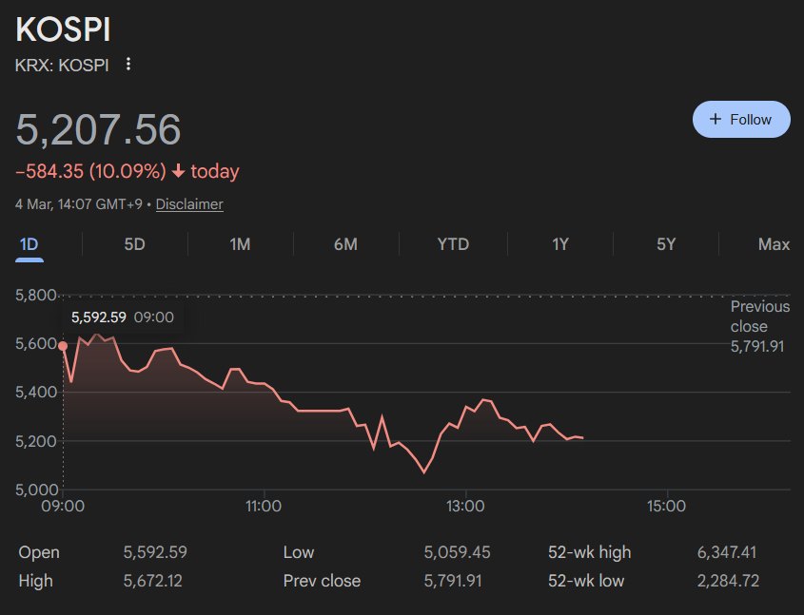This screenshot has width=804, height=615.
Task: Switch to the 1M chart tab
Action: (x=240, y=244)
